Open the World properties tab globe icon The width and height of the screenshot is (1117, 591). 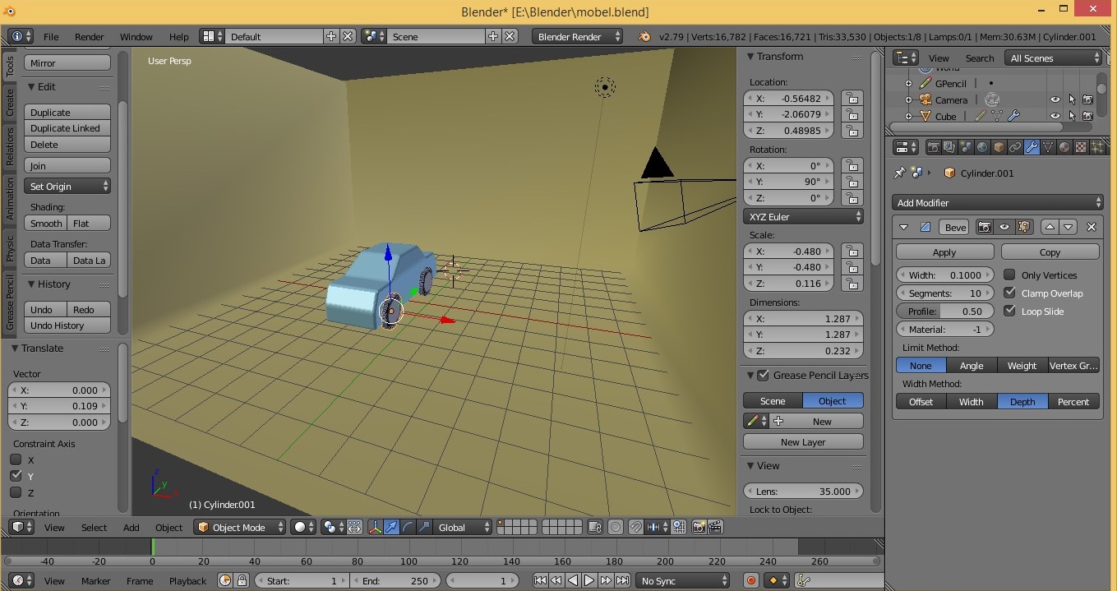tap(982, 146)
